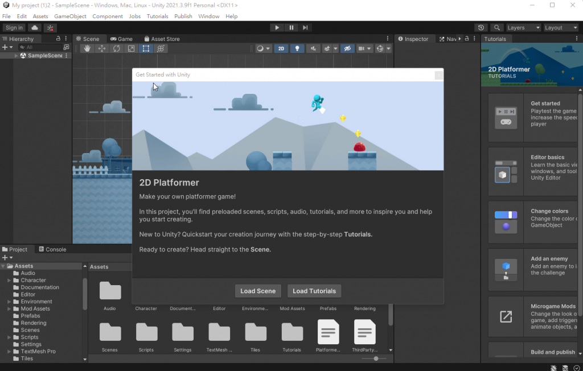
Task: Open the Editor basics tutorial card
Action: (532, 171)
